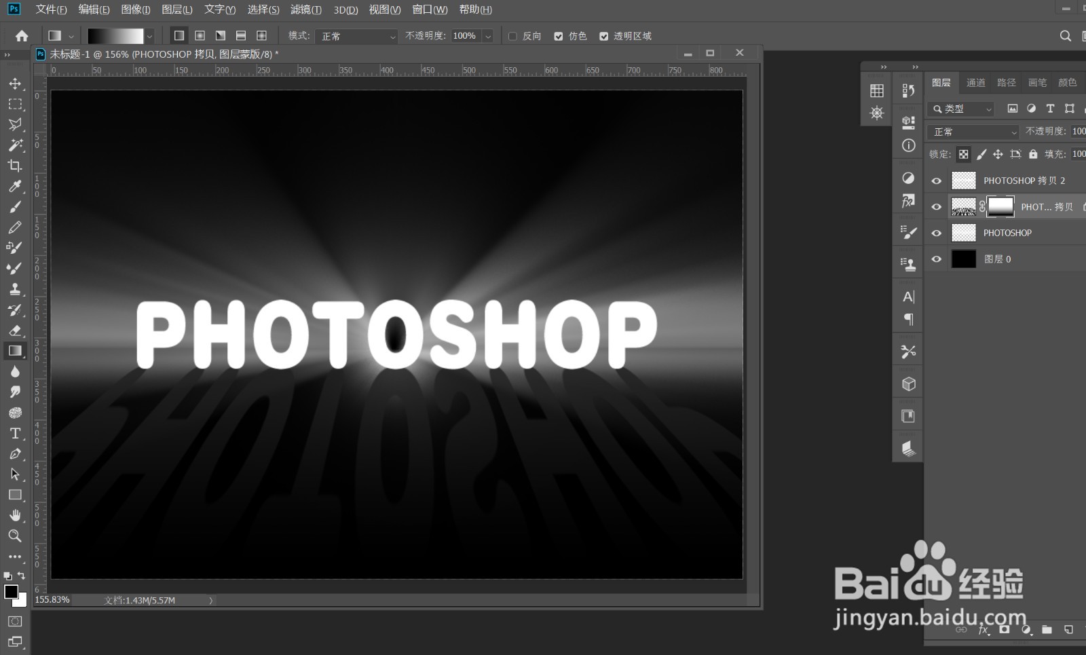Open the Paragraph panel icon

click(x=908, y=319)
